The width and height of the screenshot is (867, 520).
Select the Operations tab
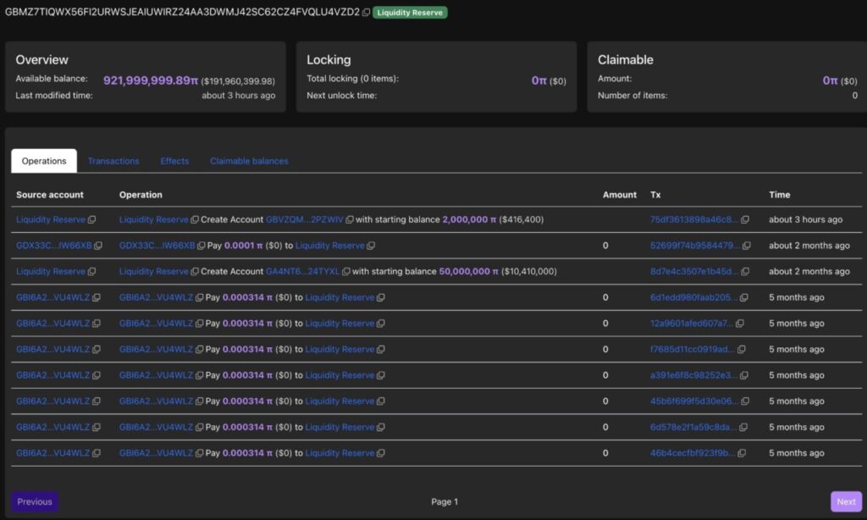click(44, 161)
